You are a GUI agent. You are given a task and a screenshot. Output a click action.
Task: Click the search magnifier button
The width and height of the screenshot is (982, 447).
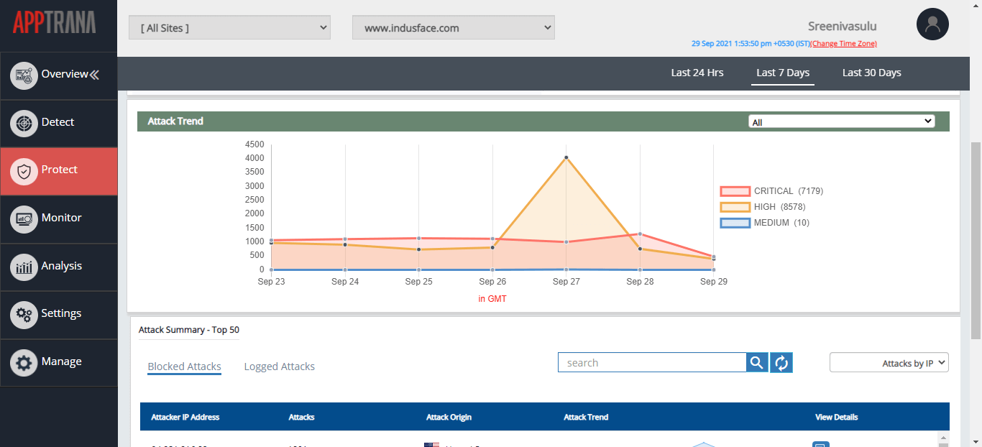756,363
